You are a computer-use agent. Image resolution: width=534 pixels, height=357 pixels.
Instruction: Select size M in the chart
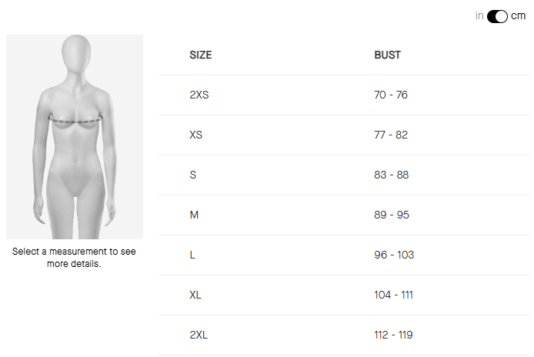pyautogui.click(x=194, y=215)
